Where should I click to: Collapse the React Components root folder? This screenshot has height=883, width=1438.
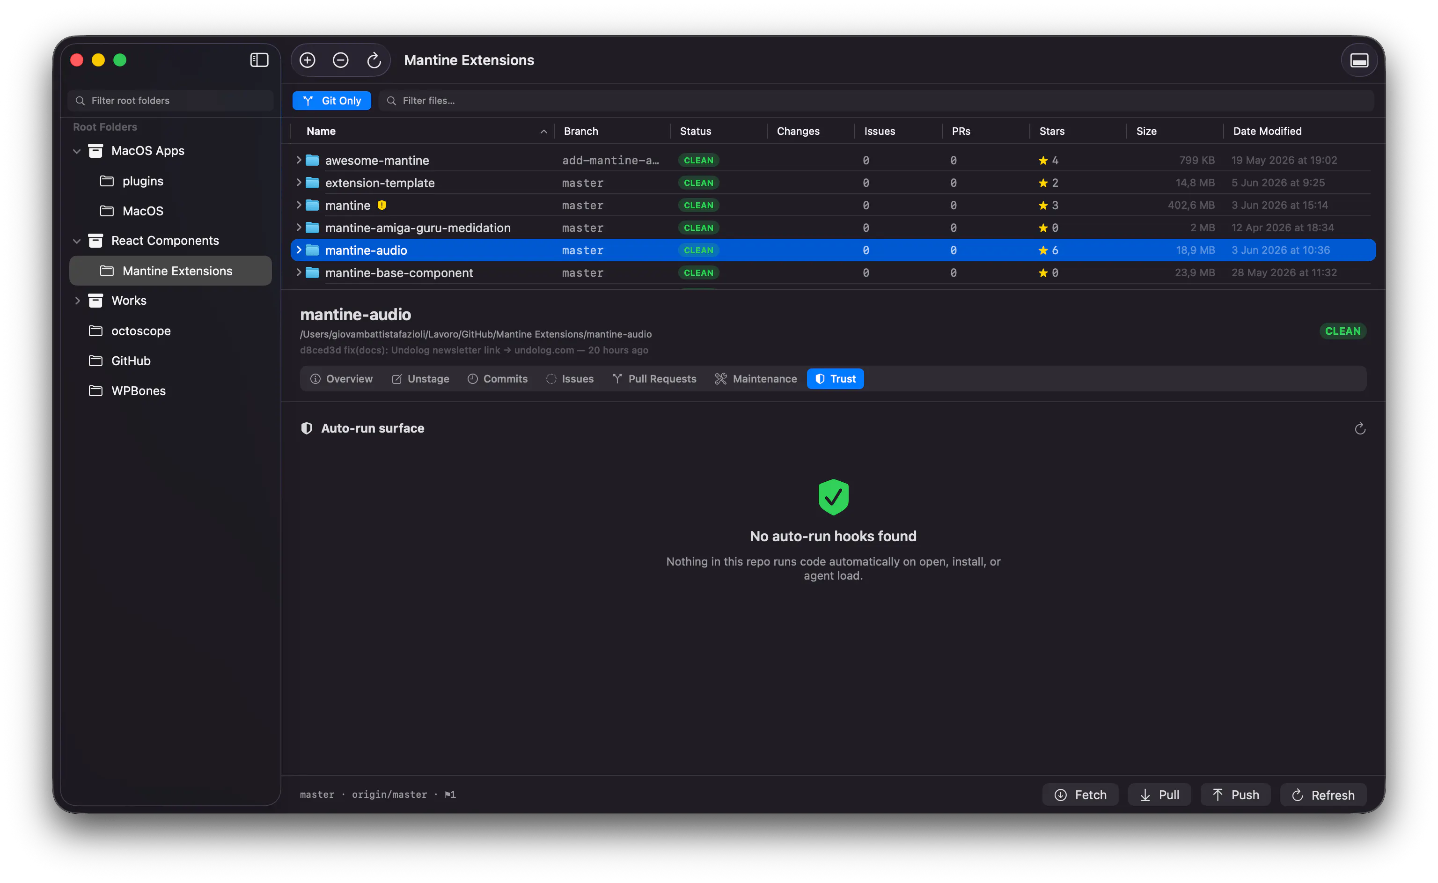tap(76, 241)
